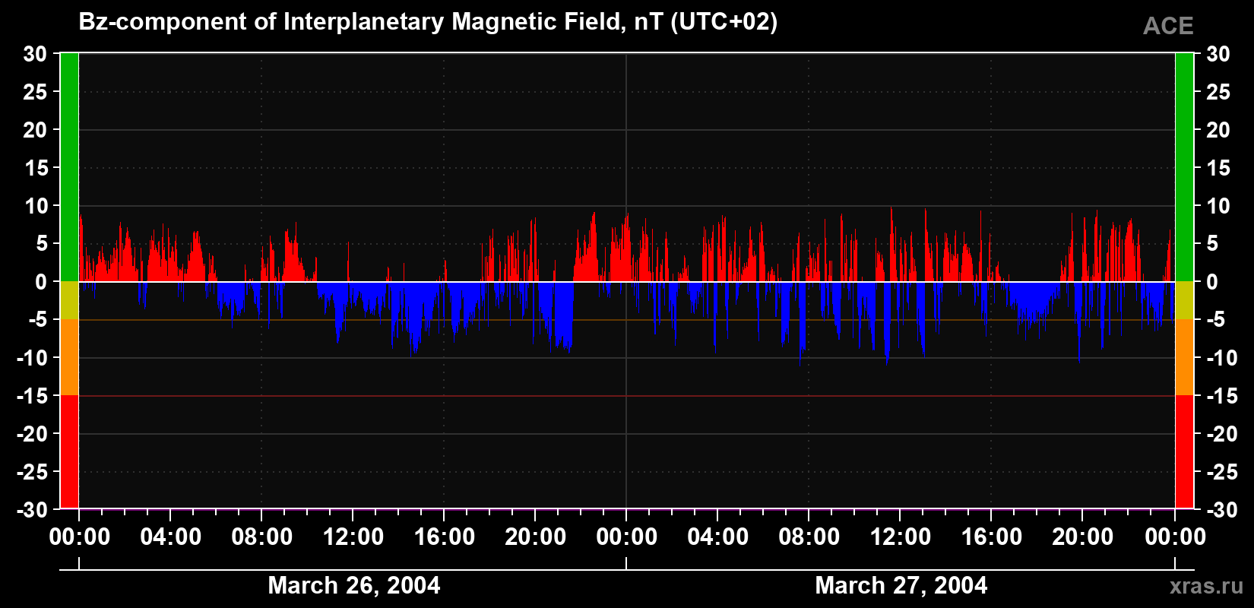Click the 30 label on the right axis

(1218, 54)
